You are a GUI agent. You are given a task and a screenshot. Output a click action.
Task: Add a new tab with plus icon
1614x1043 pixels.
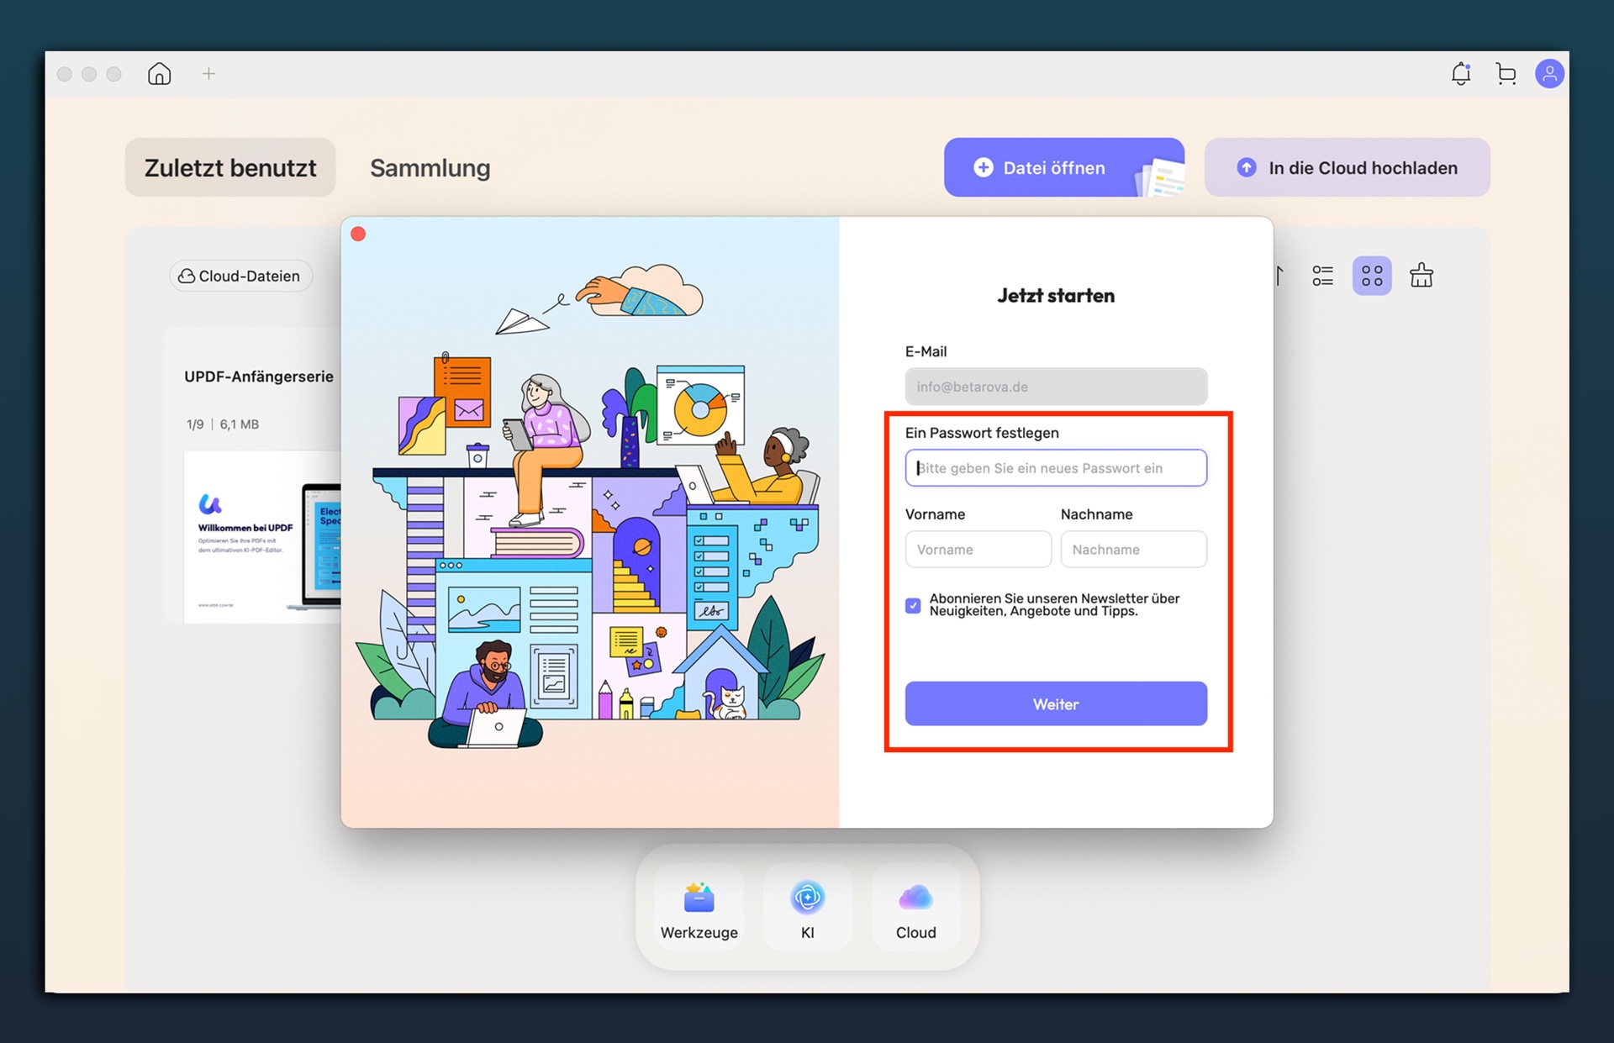[x=208, y=74]
